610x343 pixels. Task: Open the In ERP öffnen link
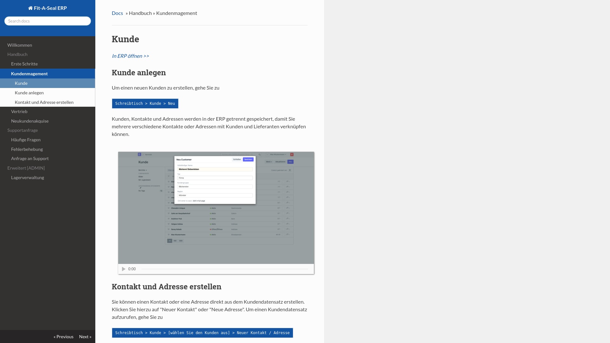coord(130,56)
